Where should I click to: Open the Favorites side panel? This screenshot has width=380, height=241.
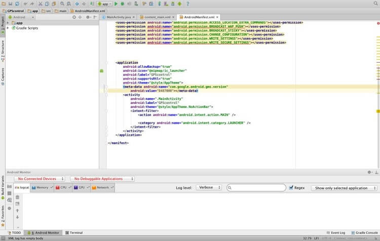(x=3, y=216)
